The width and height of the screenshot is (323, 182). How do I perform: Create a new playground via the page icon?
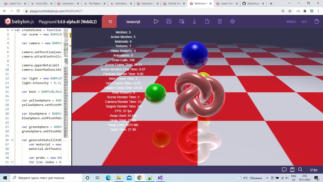(x=207, y=21)
